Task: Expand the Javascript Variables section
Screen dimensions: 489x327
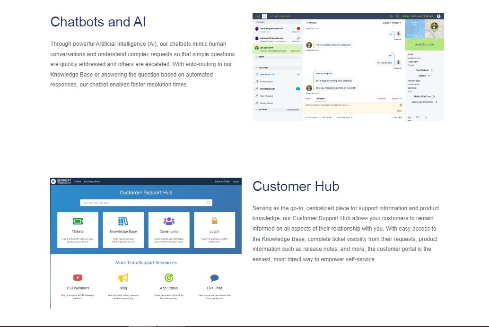Action: coord(424,102)
